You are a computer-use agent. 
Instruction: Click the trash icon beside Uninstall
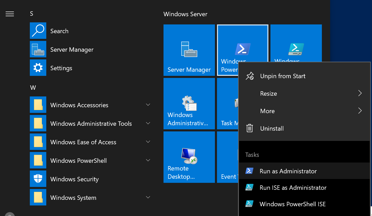pos(250,128)
